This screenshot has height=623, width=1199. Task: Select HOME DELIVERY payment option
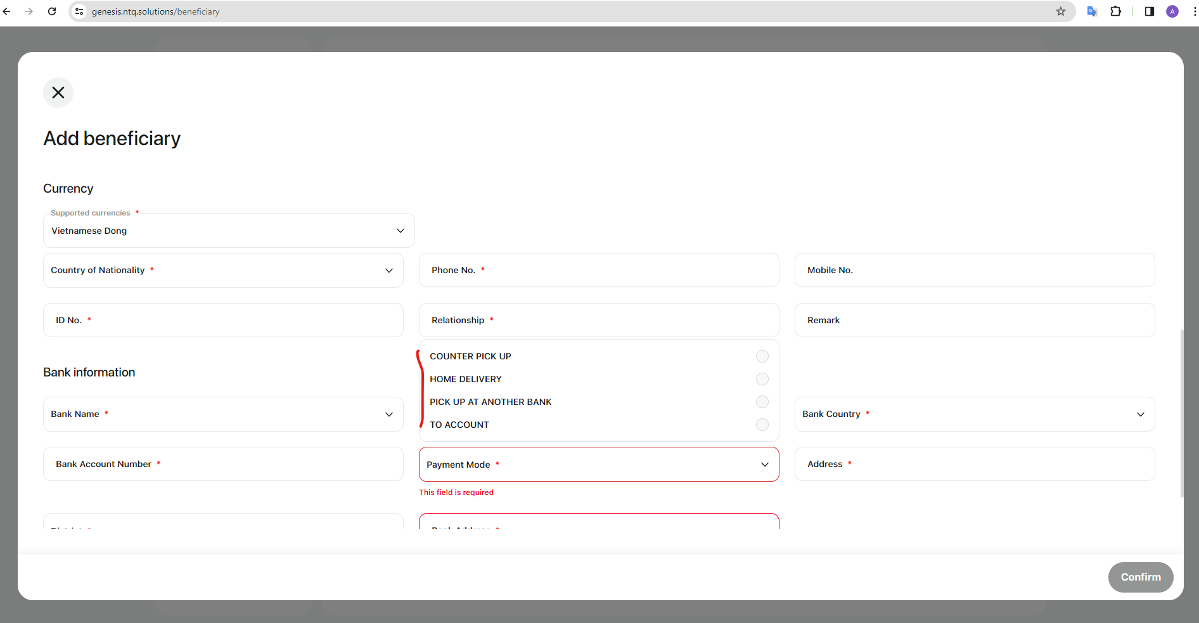pyautogui.click(x=762, y=379)
